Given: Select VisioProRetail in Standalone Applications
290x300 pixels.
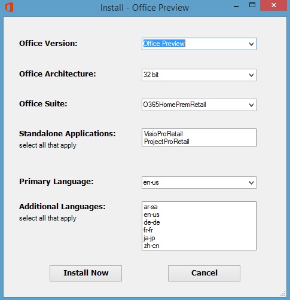Looking at the screenshot, I should (163, 134).
